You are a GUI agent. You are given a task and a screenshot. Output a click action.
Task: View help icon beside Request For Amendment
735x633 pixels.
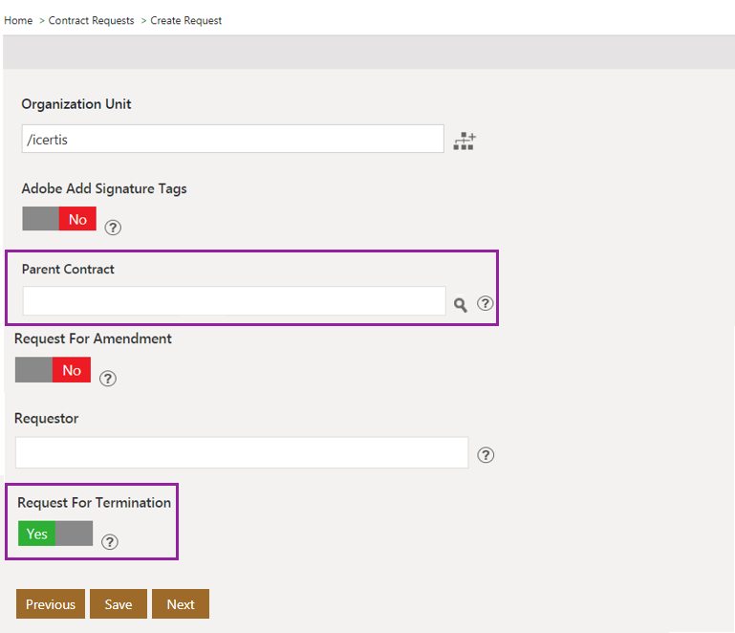(108, 378)
